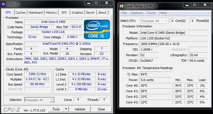Click the Core Voltage value '0.960 V'
213x114 pixels.
click(x=72, y=37)
